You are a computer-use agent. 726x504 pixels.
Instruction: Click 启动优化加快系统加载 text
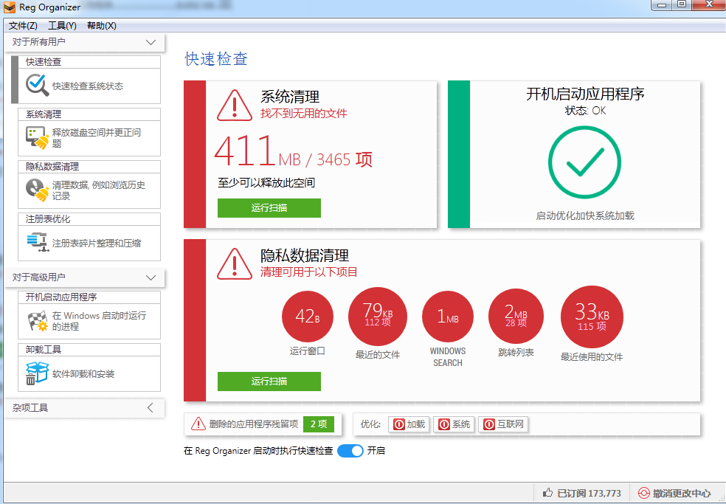(585, 216)
